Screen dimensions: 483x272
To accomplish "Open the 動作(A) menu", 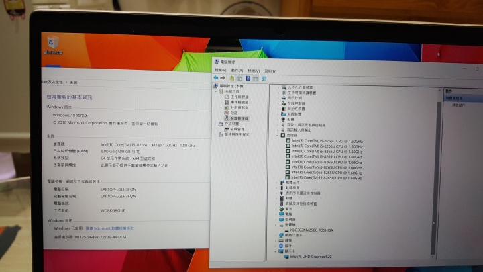I will click(237, 71).
